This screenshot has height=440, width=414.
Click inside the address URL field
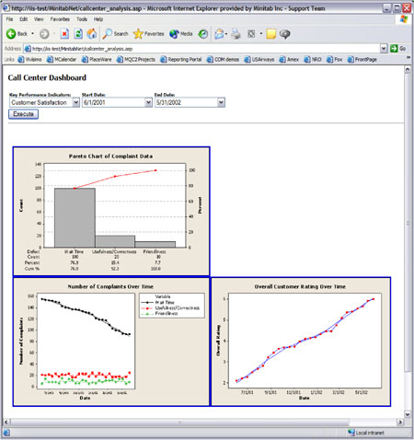pos(202,49)
